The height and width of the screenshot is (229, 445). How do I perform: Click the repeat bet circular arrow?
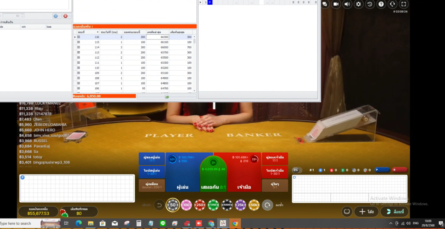pos(267,204)
